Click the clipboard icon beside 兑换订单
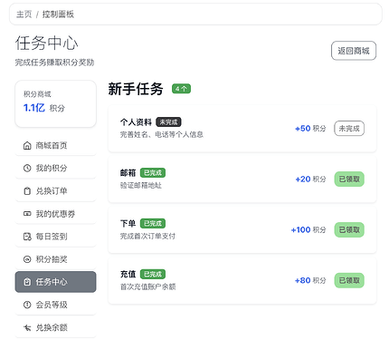Image resolution: width=389 pixels, height=340 pixels. (x=27, y=191)
